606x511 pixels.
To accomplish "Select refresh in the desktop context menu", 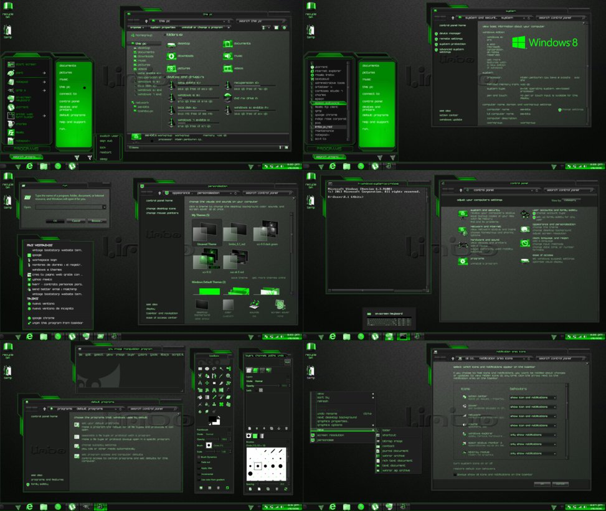I will point(323,401).
